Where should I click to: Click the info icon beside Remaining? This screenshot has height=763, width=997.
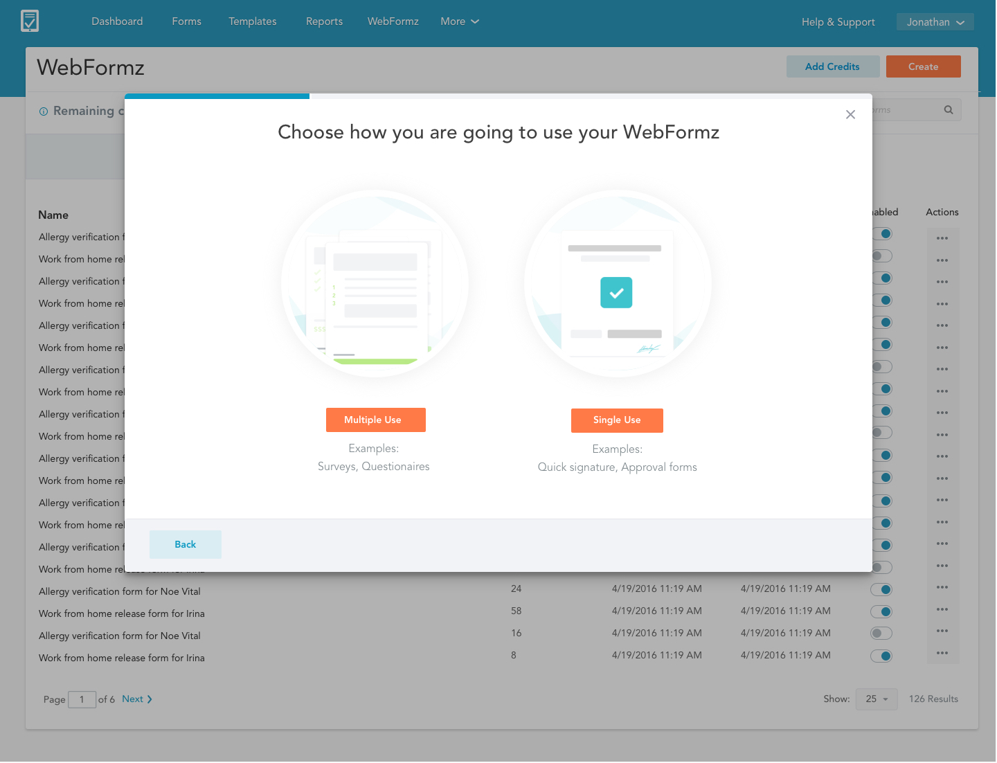(x=44, y=111)
